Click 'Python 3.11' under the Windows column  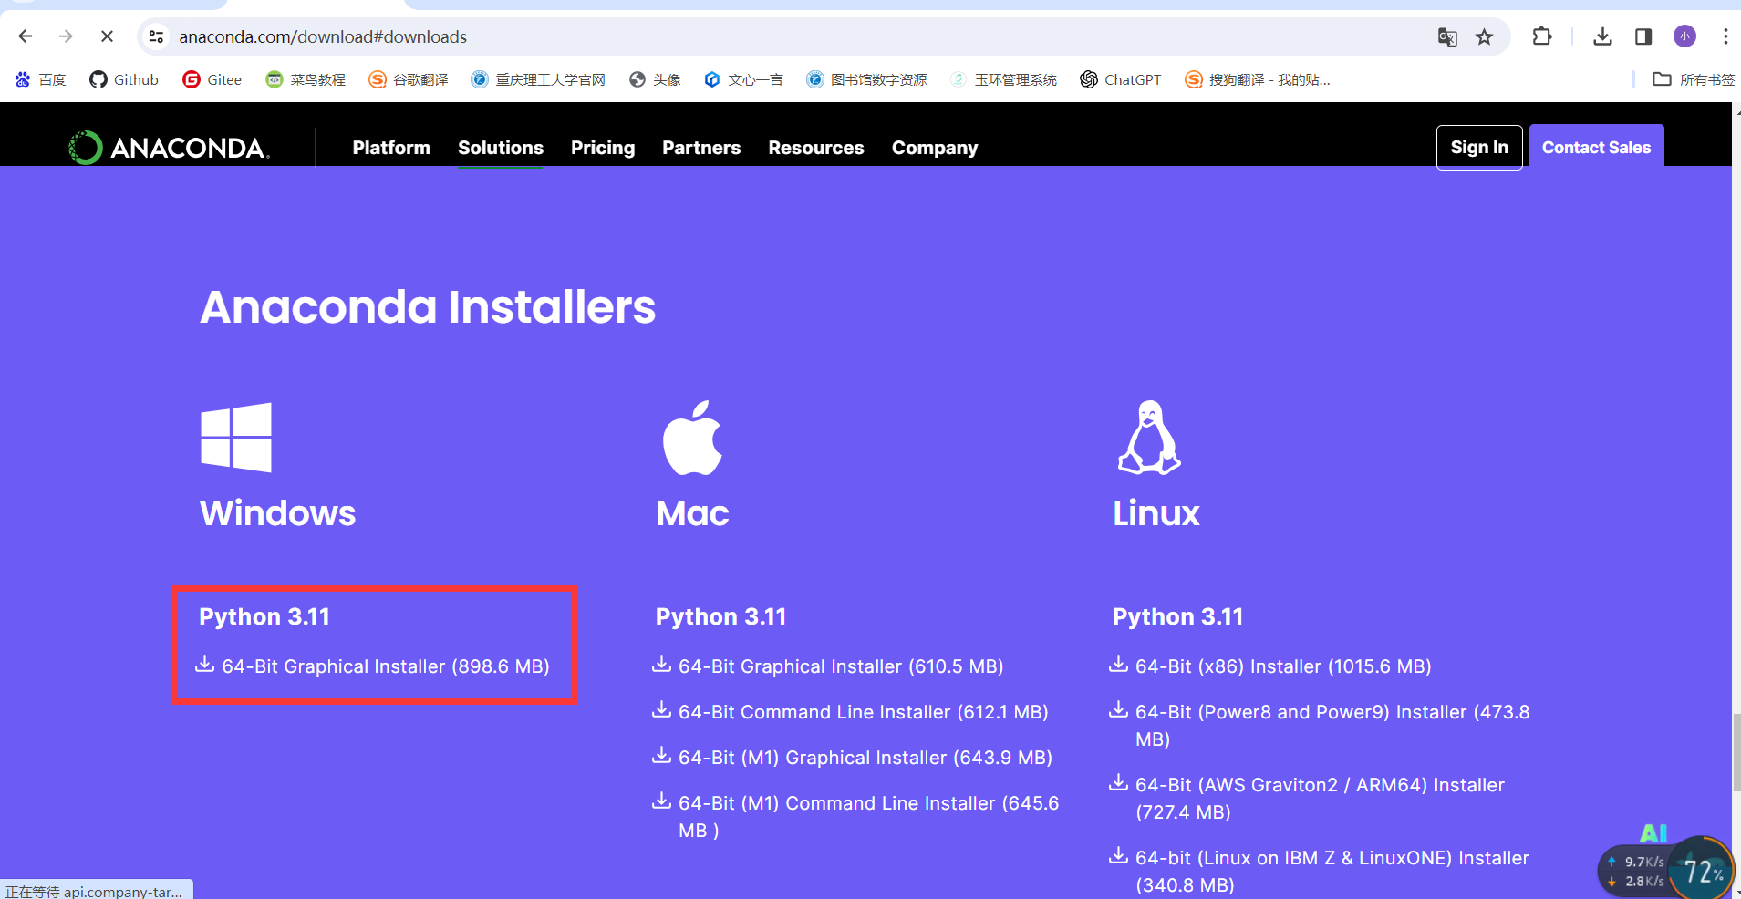coord(264,617)
